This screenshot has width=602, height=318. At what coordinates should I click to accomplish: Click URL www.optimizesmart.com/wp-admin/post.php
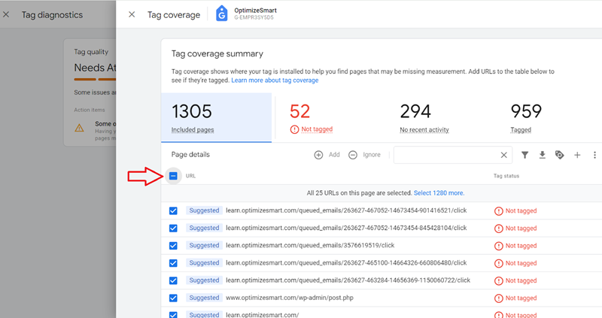(290, 298)
